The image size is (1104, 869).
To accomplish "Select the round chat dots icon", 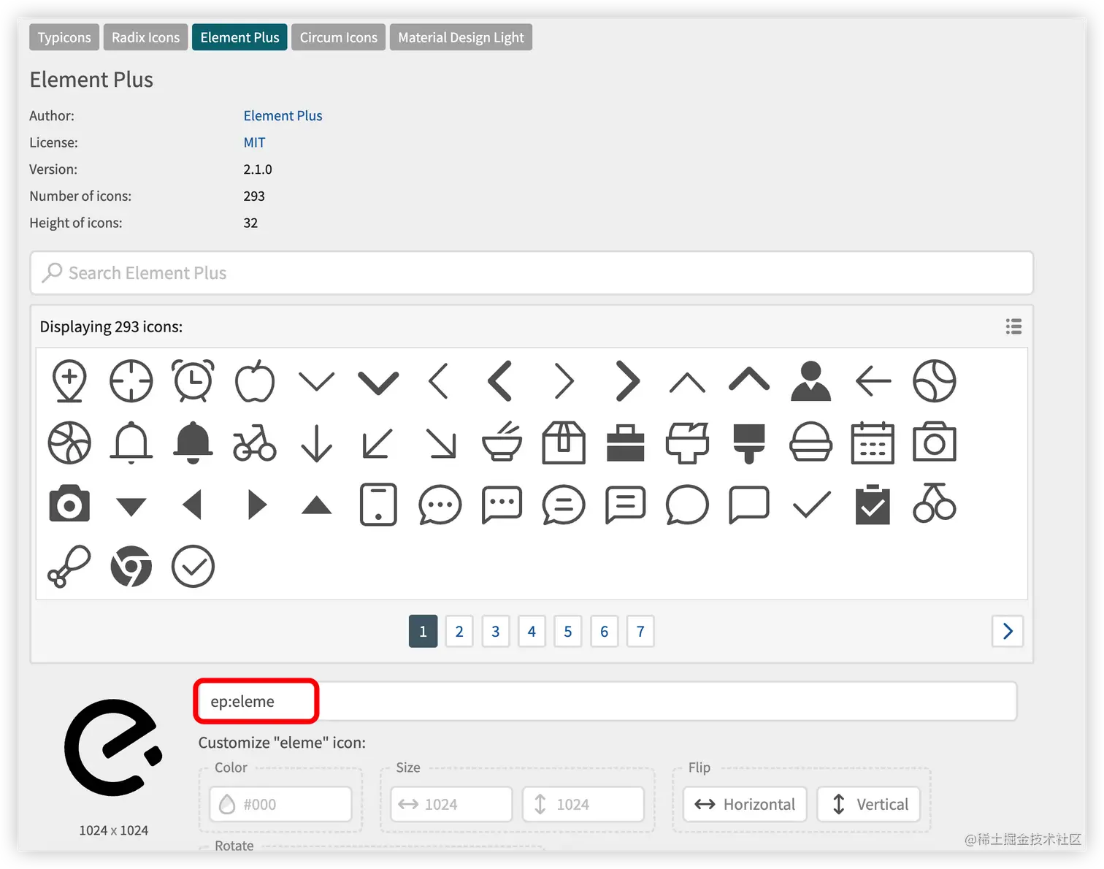I will [x=440, y=505].
